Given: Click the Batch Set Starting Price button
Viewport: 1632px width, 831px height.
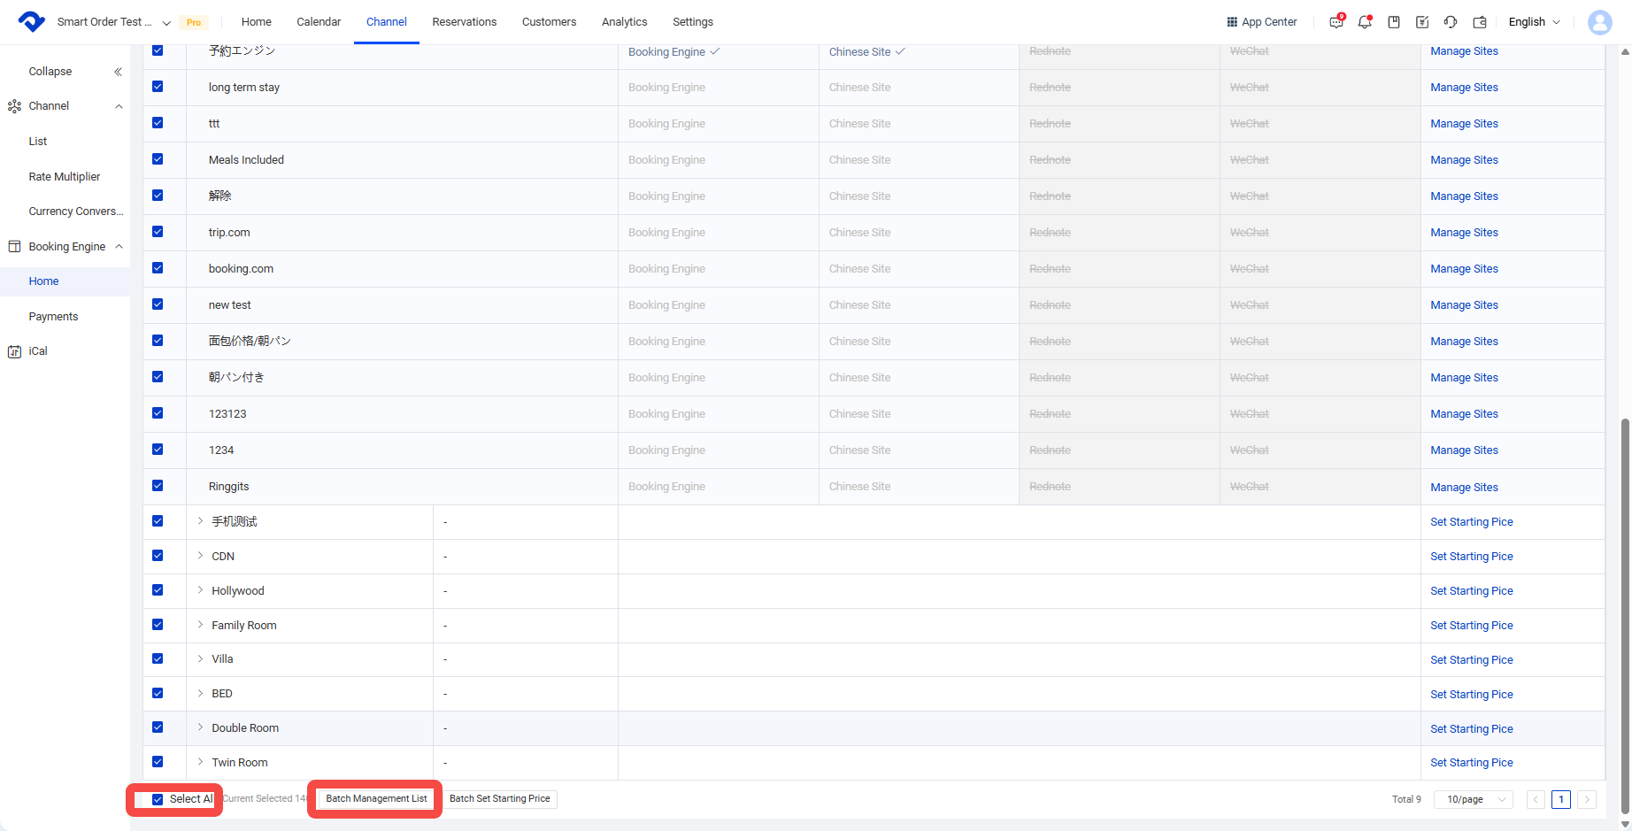Looking at the screenshot, I should [500, 799].
